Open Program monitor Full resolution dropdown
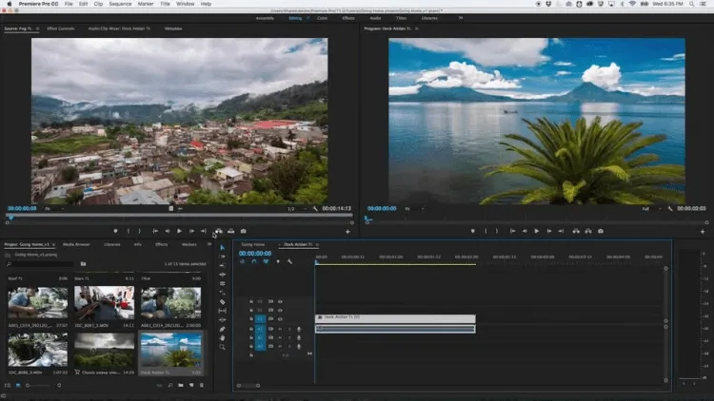This screenshot has width=714, height=401. 650,208
